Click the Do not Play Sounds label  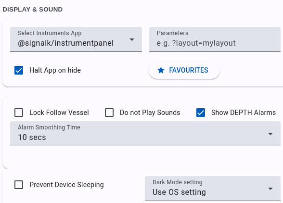click(150, 113)
